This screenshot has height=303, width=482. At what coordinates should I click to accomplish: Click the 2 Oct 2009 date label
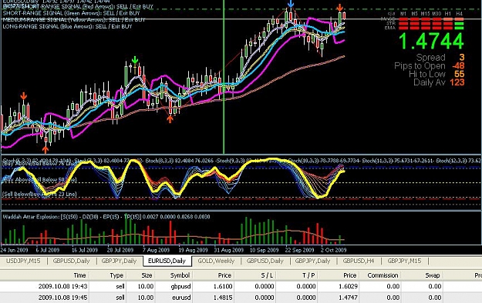[333, 250]
